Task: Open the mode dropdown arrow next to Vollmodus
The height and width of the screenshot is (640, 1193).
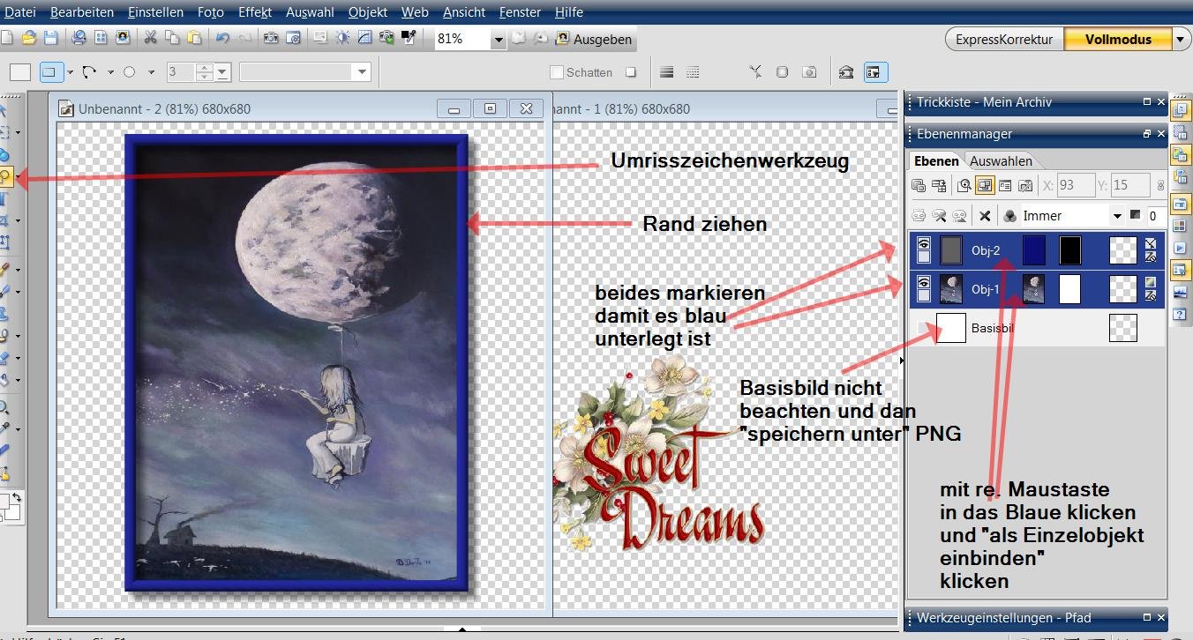Action: [x=1182, y=39]
